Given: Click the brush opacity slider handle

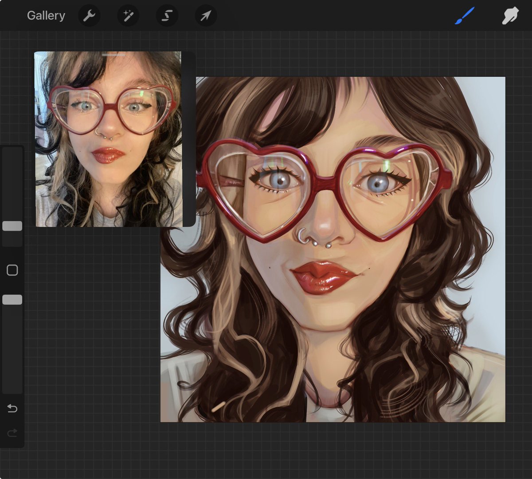Looking at the screenshot, I should pos(12,300).
